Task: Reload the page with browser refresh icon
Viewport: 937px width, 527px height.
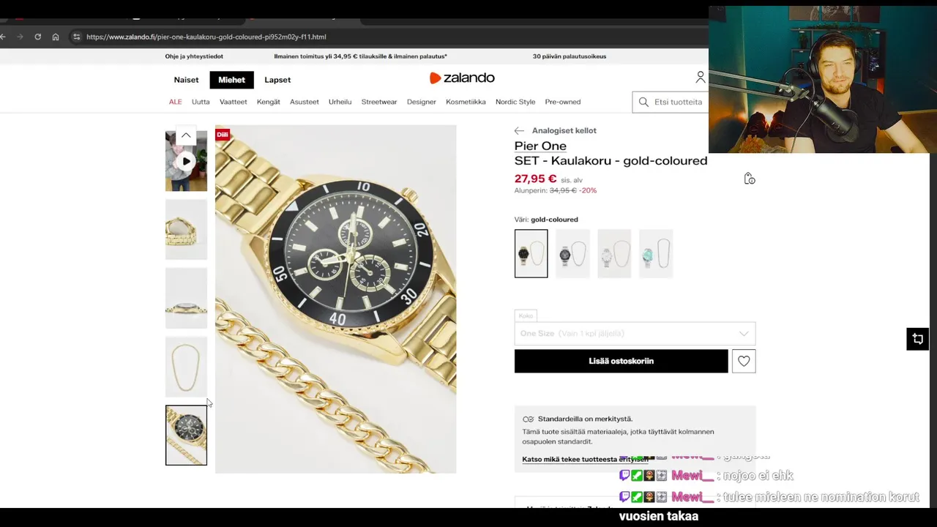Action: pos(38,37)
